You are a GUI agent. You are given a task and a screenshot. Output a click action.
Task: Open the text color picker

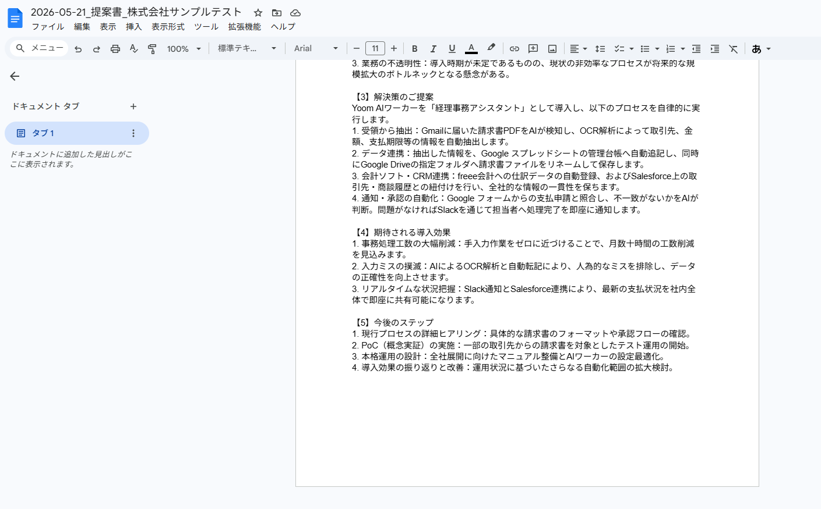pyautogui.click(x=471, y=49)
